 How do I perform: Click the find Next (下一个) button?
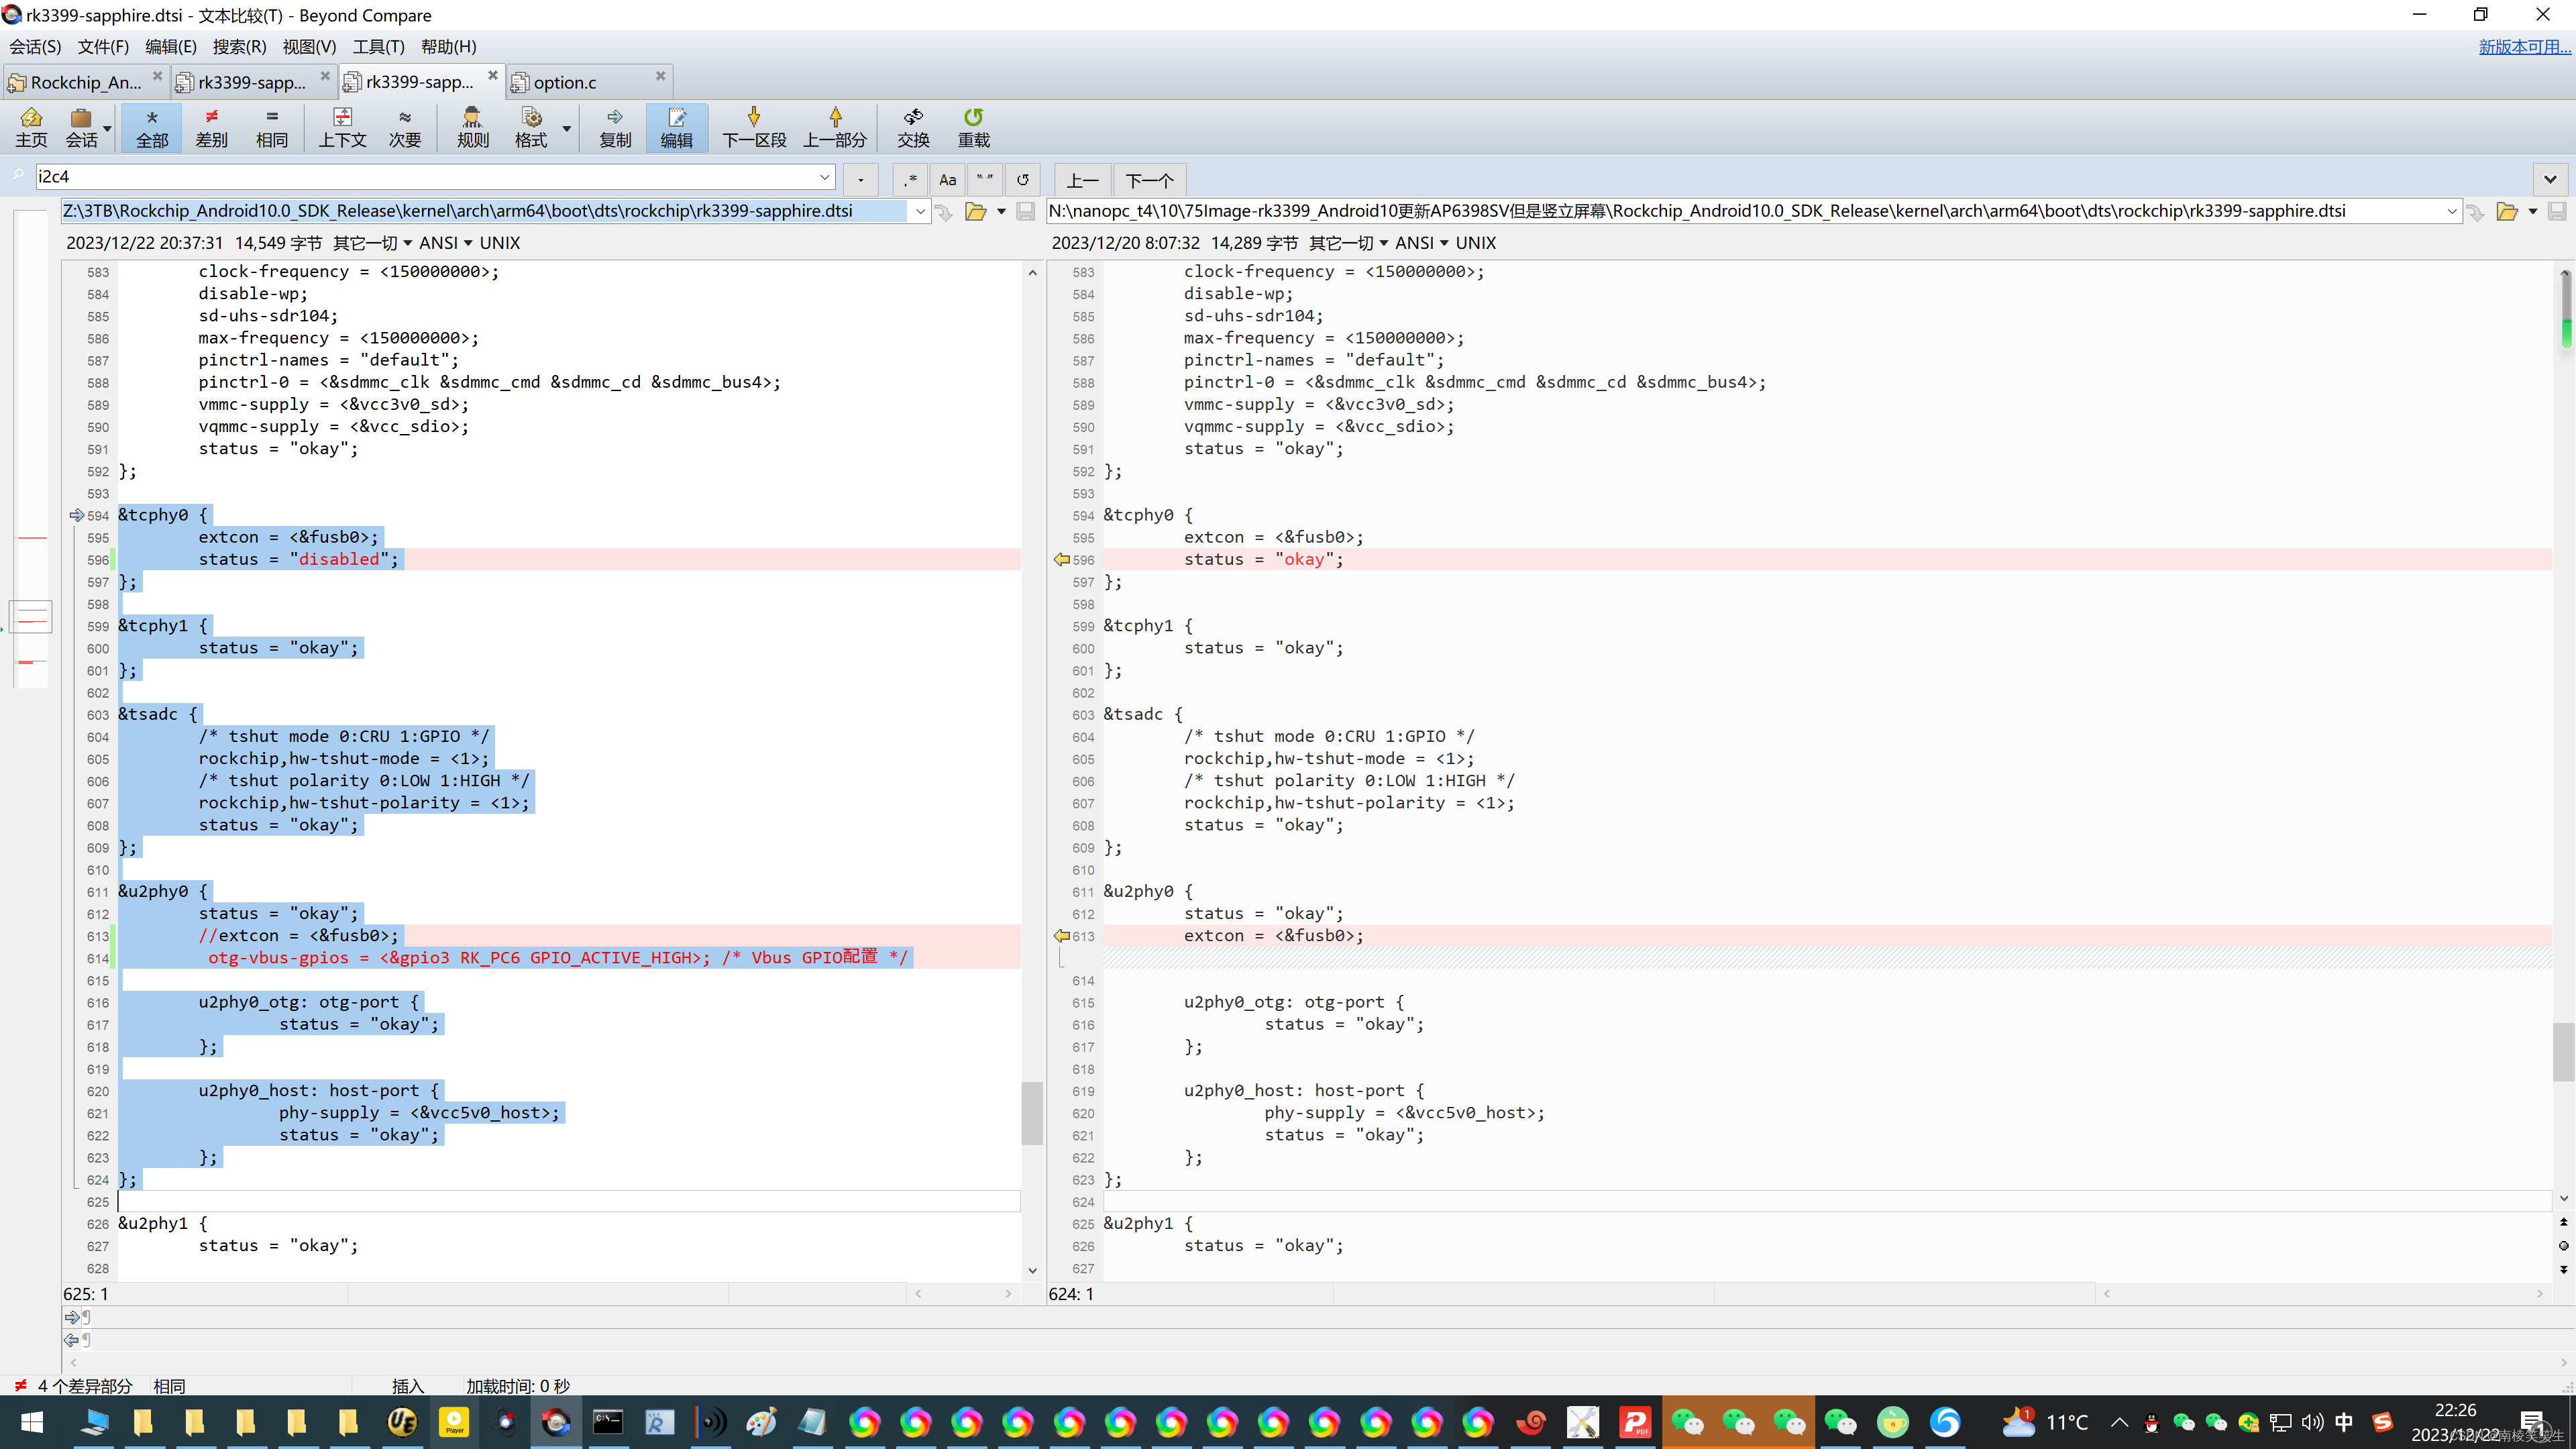[x=1149, y=180]
